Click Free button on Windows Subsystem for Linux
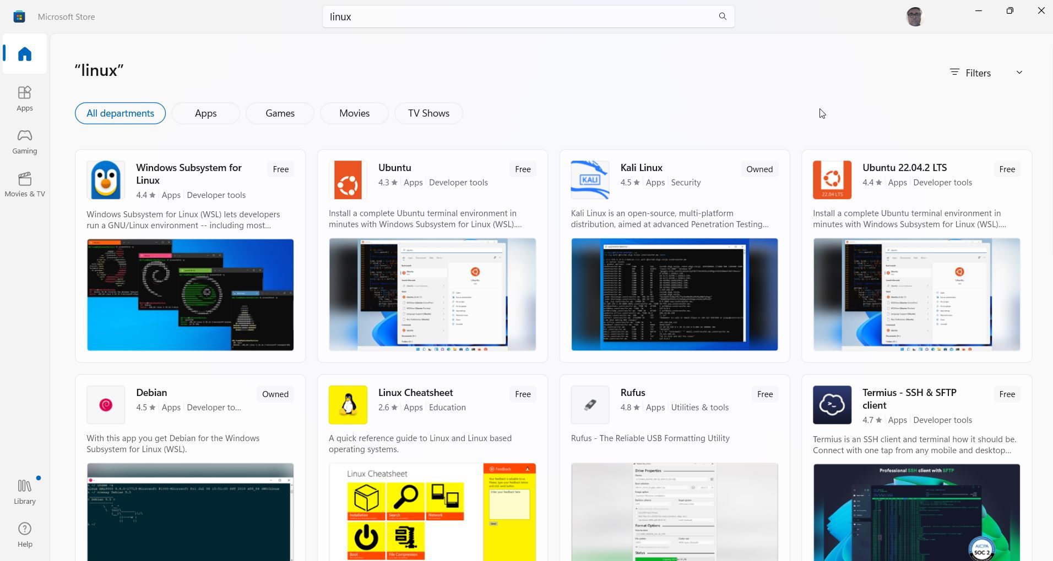Viewport: 1053px width, 561px height. (x=281, y=169)
